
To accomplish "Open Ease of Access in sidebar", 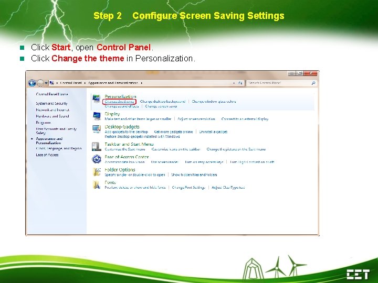I will pos(47,155).
